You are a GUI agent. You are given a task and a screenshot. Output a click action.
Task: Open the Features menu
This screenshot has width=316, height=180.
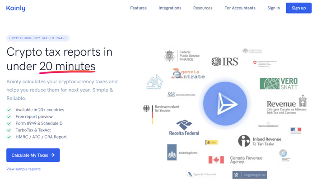(x=138, y=8)
